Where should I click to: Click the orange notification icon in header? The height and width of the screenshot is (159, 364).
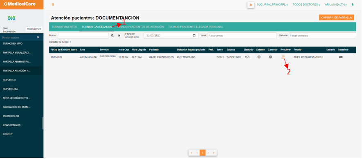click(x=250, y=4)
